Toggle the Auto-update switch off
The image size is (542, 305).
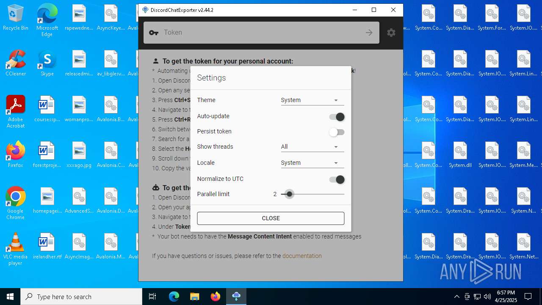tap(337, 117)
